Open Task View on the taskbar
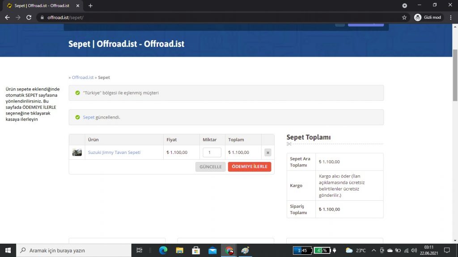 pyautogui.click(x=140, y=250)
